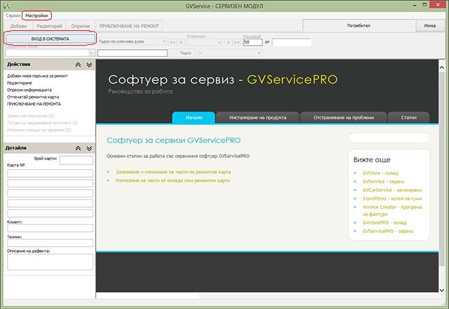
Task: Click the Редактиране action
Action: point(20,83)
